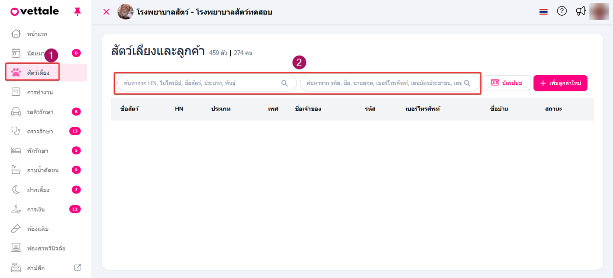
Task: Open ฝากเลี้ยง moon icon
Action: [x=16, y=190]
